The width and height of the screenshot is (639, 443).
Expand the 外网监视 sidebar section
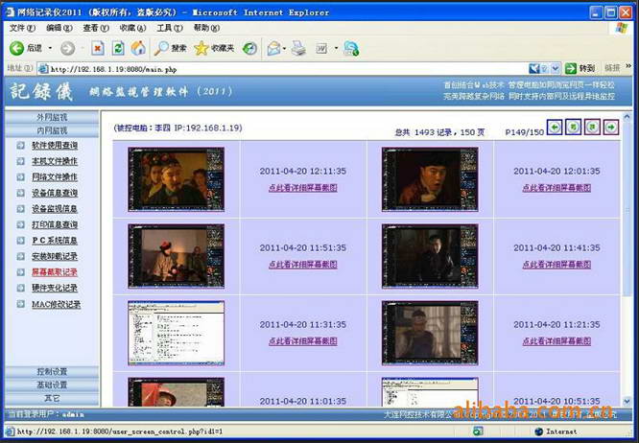click(51, 117)
